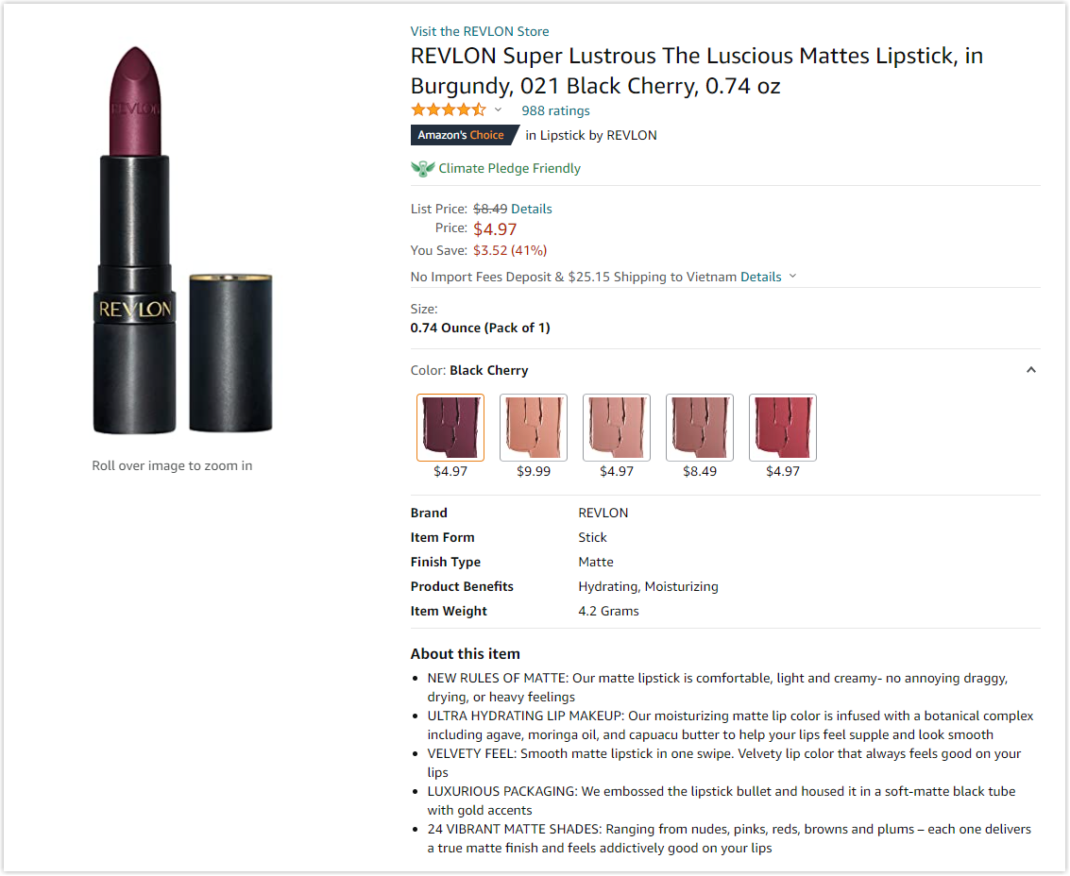The width and height of the screenshot is (1070, 876).
Task: Click the 0.74 Ounce (Pack of 1) size
Action: [480, 328]
